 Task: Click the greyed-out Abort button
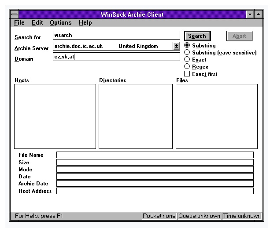click(240, 36)
